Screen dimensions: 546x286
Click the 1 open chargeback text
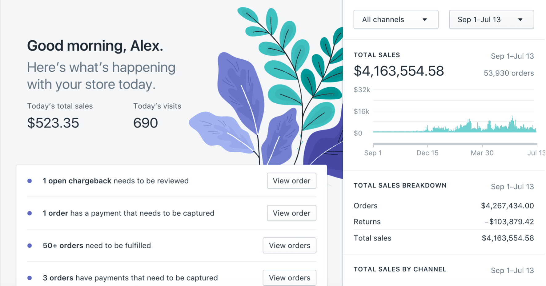77,181
